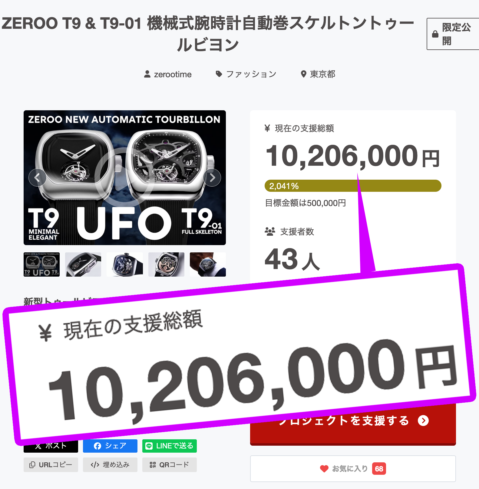The image size is (479, 489).
Task: Show the QRコード button
Action: (x=170, y=465)
